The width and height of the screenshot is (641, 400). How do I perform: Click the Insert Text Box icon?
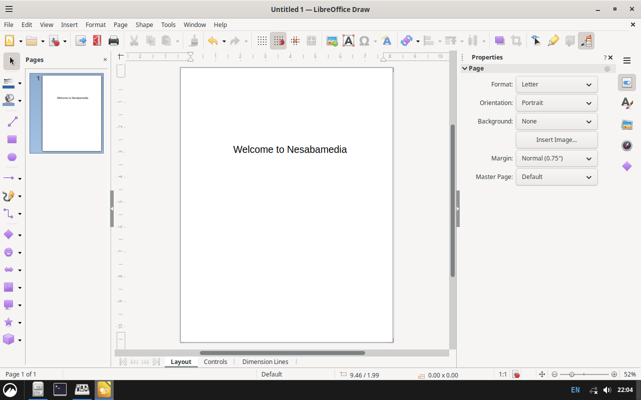coord(348,41)
